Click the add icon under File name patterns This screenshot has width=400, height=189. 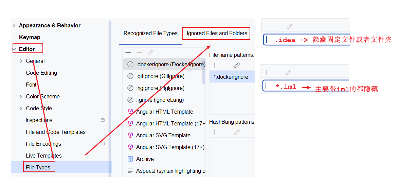(215, 65)
